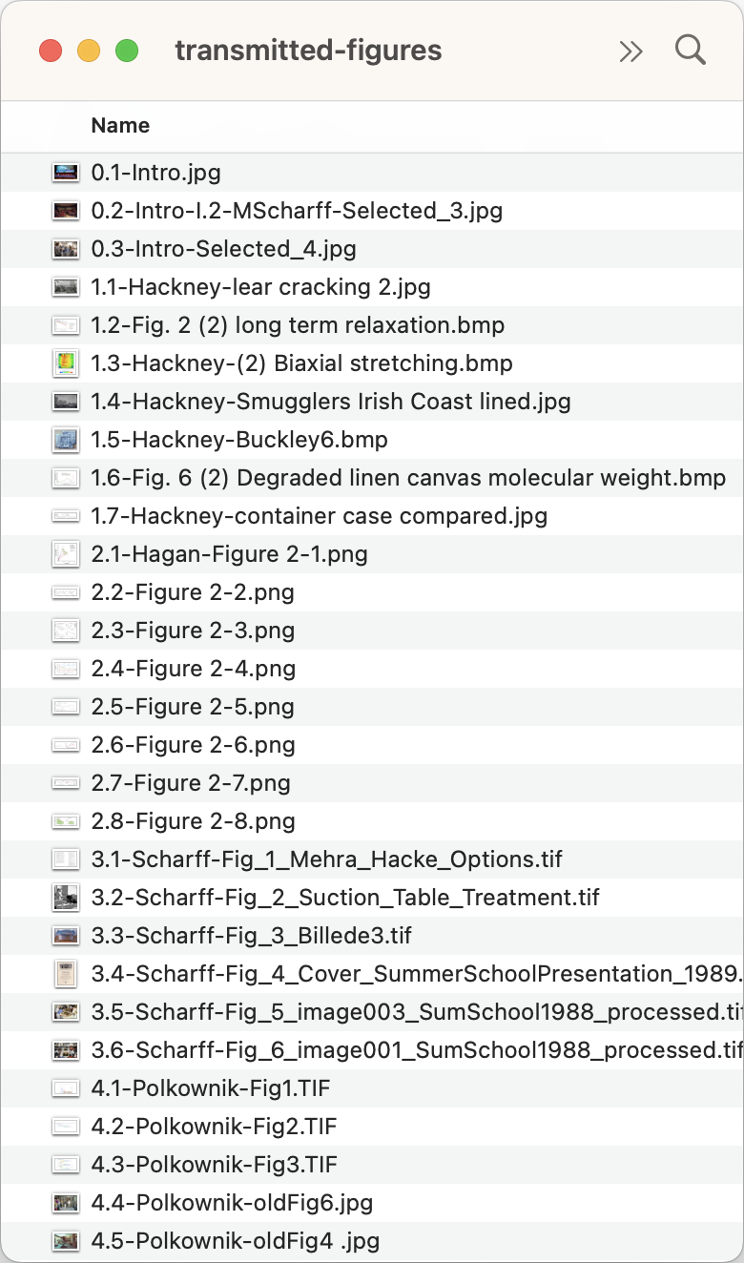This screenshot has height=1263, width=744.
Task: Select the 2.5-Figure 2-5.png file
Action: [x=193, y=707]
